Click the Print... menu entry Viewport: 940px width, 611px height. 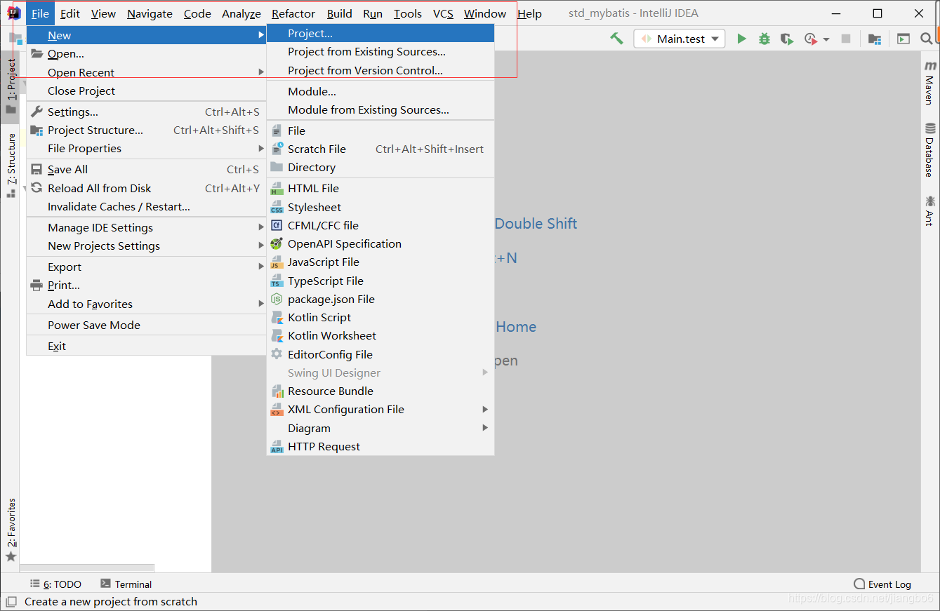pyautogui.click(x=145, y=285)
